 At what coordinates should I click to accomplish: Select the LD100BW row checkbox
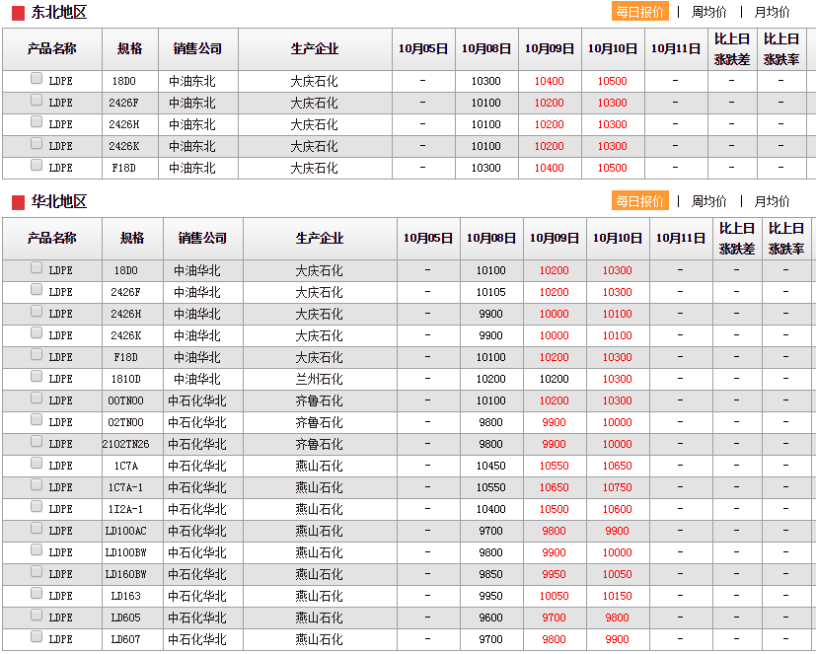(x=37, y=550)
